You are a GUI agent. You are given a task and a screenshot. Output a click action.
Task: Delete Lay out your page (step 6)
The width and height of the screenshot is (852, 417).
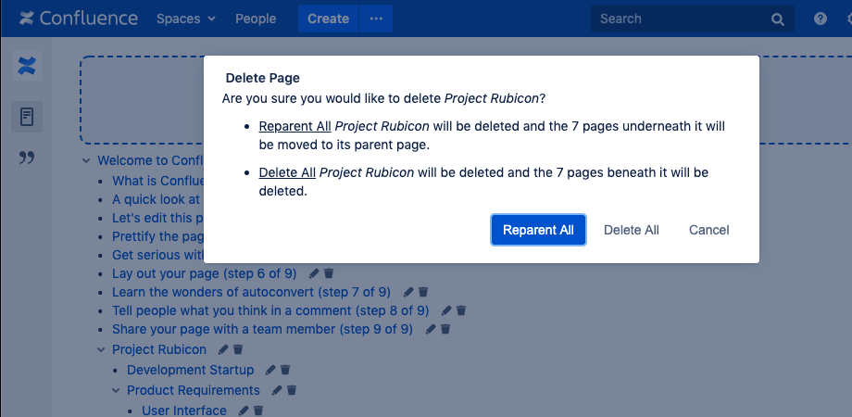[x=330, y=273]
